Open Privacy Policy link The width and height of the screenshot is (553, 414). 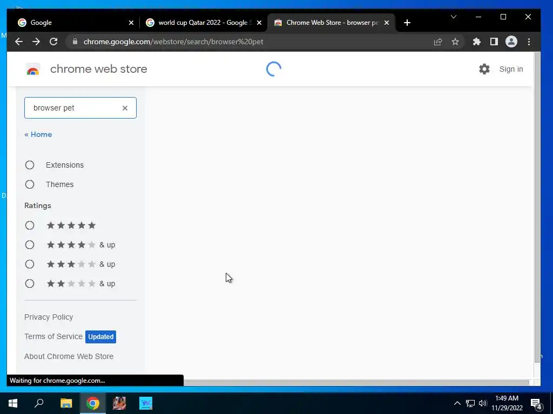(49, 317)
